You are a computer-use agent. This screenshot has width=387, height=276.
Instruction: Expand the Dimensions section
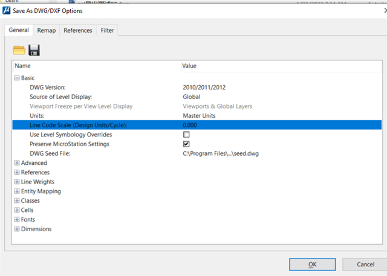pyautogui.click(x=17, y=229)
